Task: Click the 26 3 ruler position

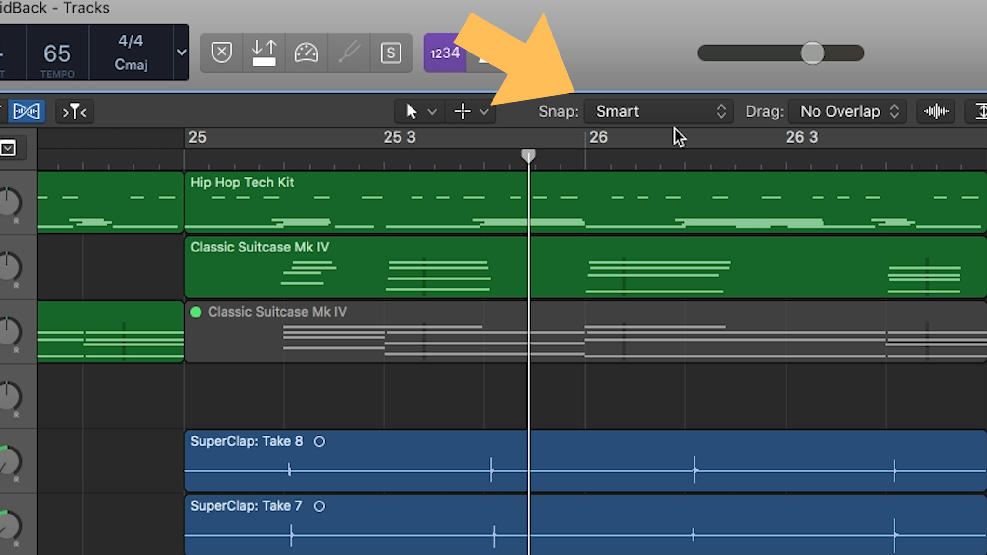Action: coord(802,137)
